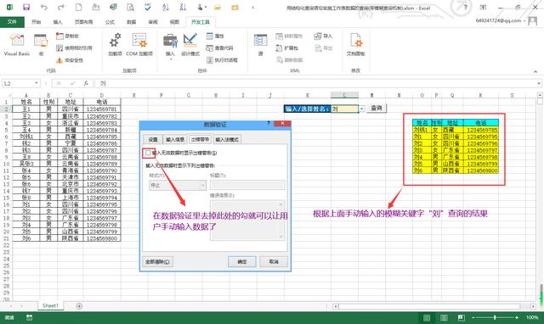Image resolution: width=544 pixels, height=324 pixels.
Task: Open Input Message (输入信息) dialog tab
Action: [175, 139]
